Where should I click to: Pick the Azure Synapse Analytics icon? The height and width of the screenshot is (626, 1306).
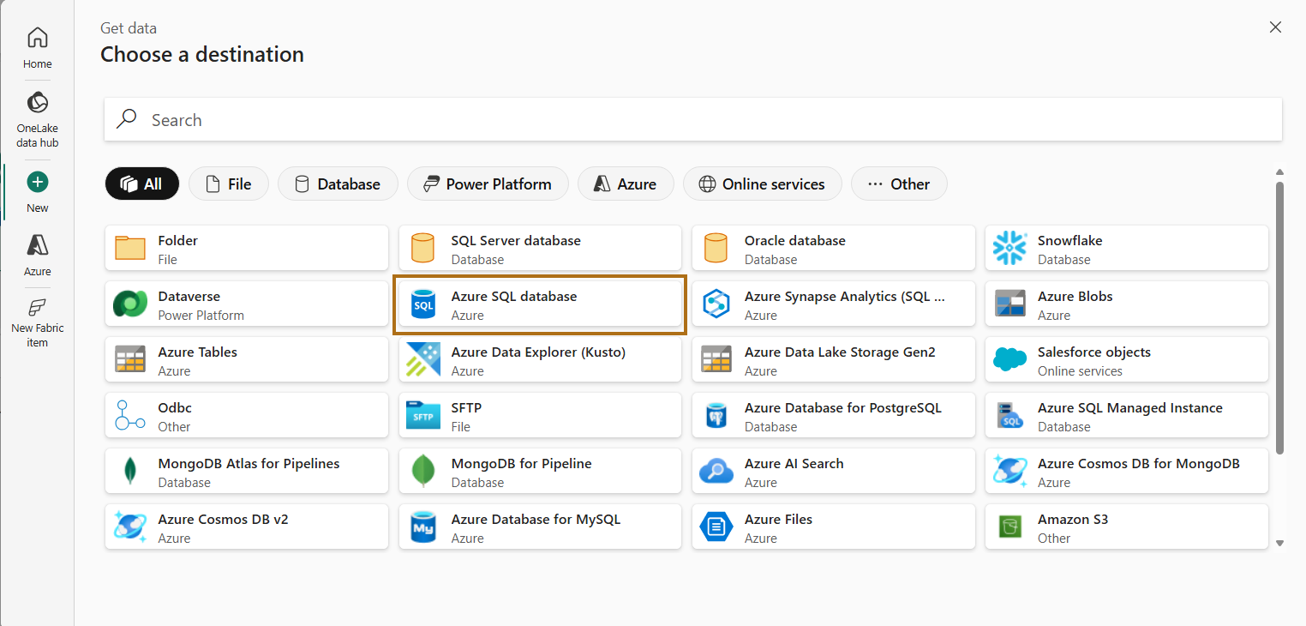(x=716, y=304)
